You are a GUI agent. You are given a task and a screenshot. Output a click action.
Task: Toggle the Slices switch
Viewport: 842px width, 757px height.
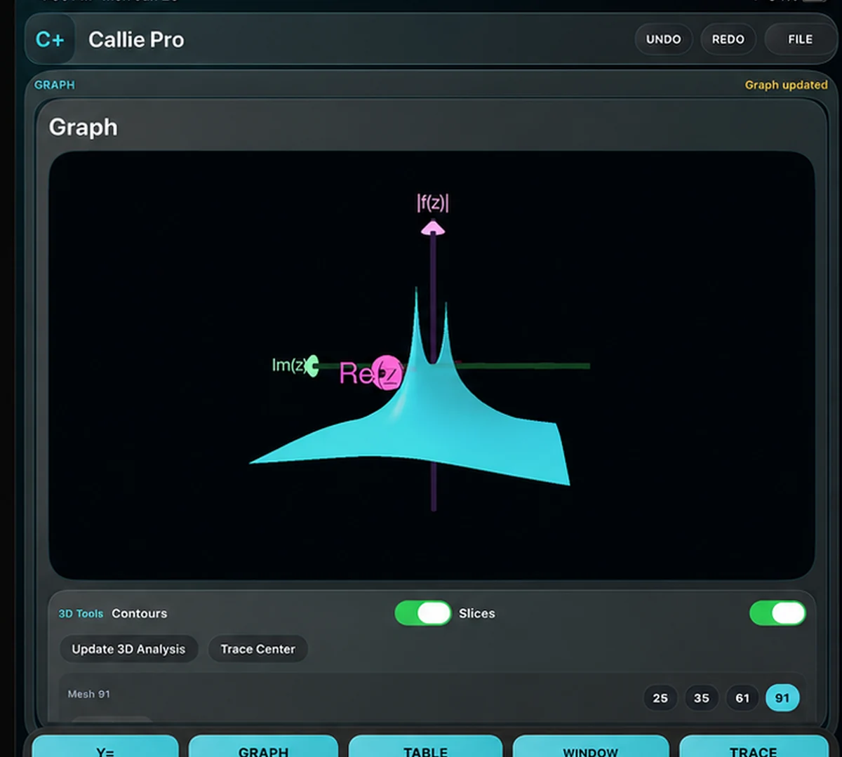click(777, 613)
